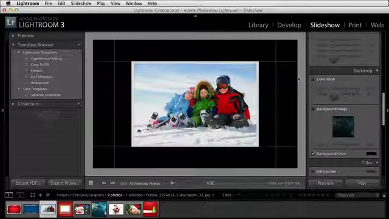Image resolution: width=389 pixels, height=219 pixels.
Task: Open the Window menu
Action: pos(134,3)
